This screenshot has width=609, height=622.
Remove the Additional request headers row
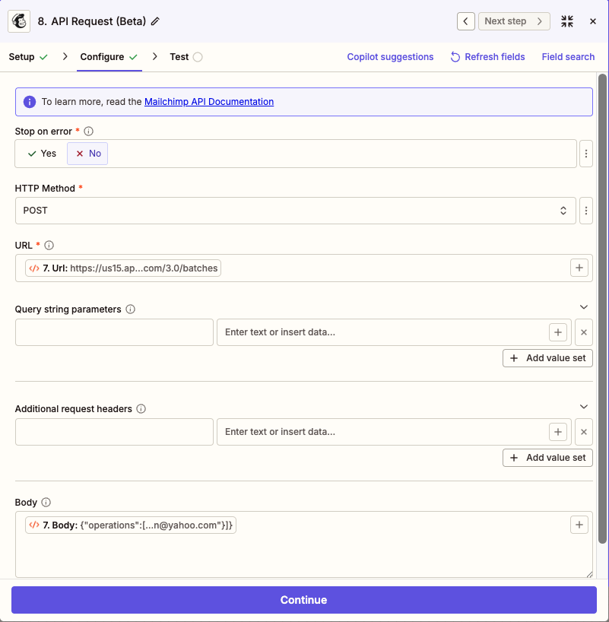point(584,432)
